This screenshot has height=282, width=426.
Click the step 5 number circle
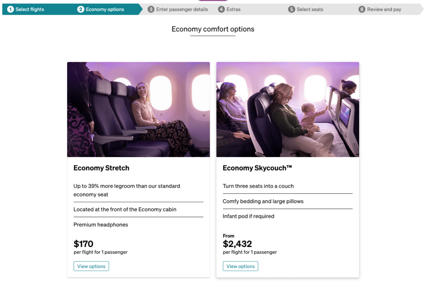pyautogui.click(x=292, y=9)
